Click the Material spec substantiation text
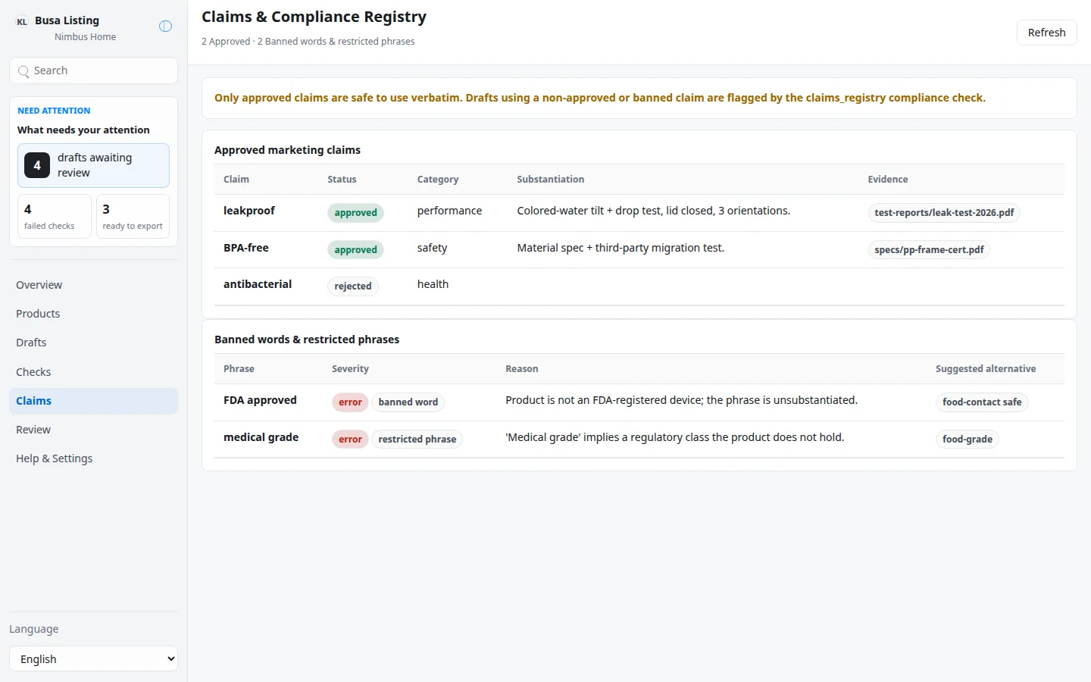Viewport: 1091px width, 682px height. 621,248
